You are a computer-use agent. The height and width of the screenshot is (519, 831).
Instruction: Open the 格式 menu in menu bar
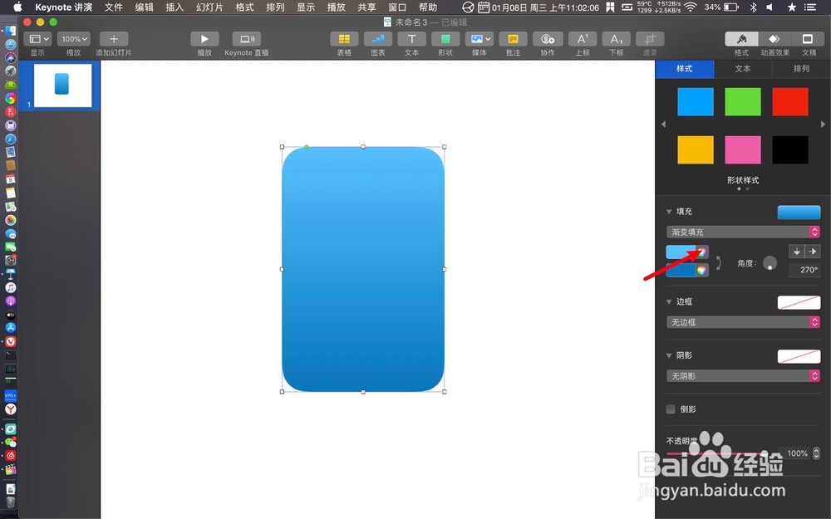tap(244, 7)
